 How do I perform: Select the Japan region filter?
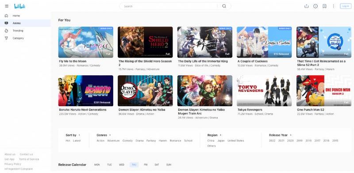pyautogui.click(x=221, y=140)
